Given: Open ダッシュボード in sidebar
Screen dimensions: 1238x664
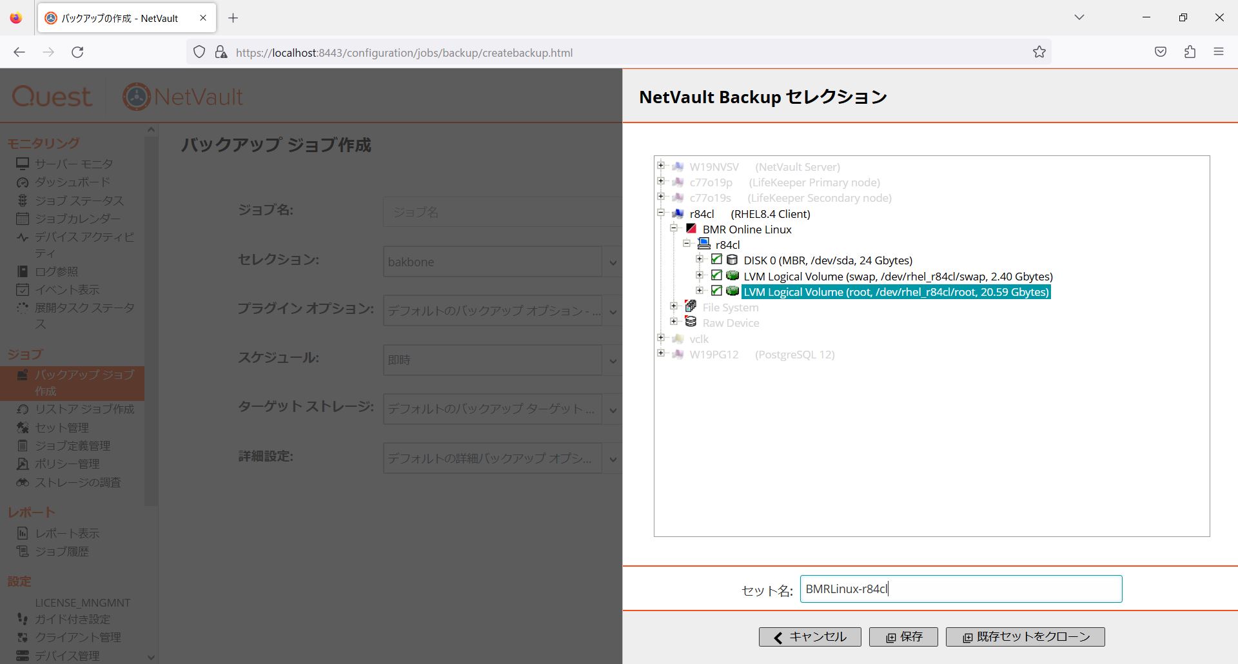Looking at the screenshot, I should coord(72,182).
